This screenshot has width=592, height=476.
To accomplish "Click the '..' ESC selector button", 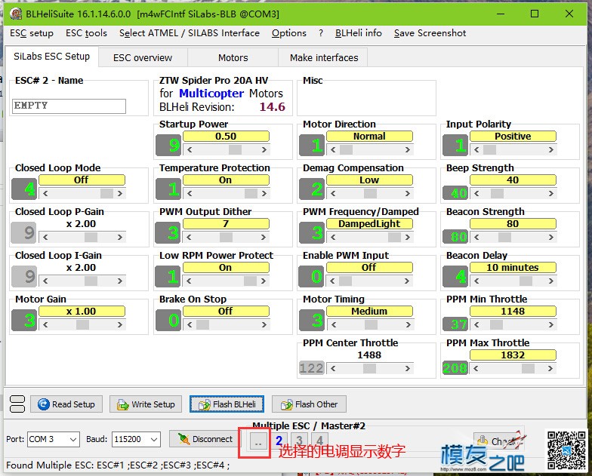I will click(x=258, y=441).
